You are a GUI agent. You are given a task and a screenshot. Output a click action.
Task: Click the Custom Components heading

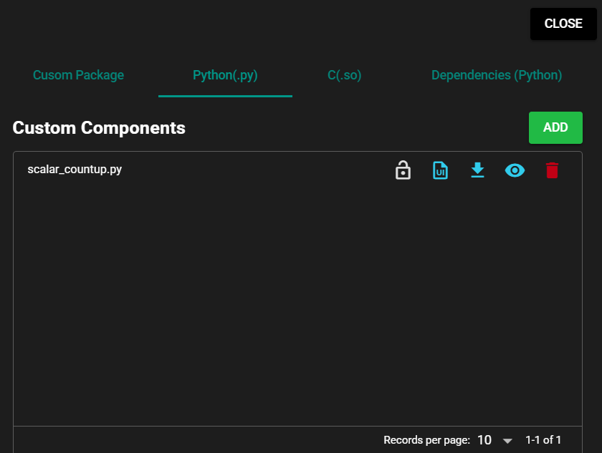tap(99, 127)
